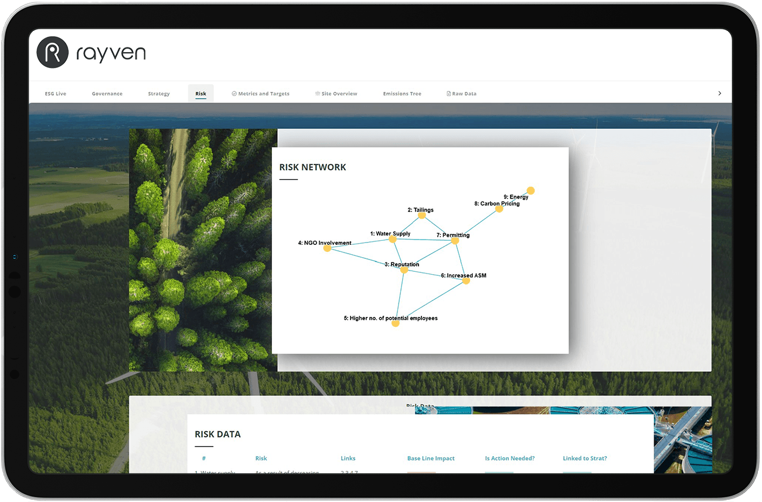Click the Links column header
This screenshot has width=762, height=502.
[x=348, y=458]
